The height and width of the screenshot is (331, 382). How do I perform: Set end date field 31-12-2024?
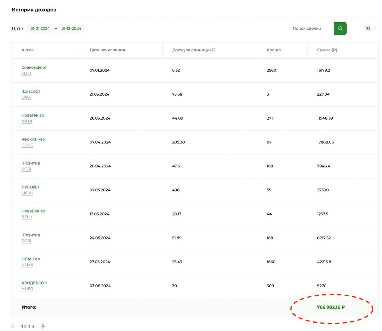click(71, 28)
